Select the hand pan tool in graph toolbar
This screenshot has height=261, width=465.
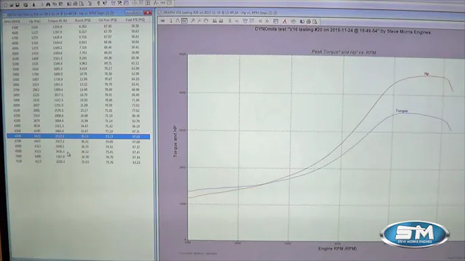tap(206, 21)
